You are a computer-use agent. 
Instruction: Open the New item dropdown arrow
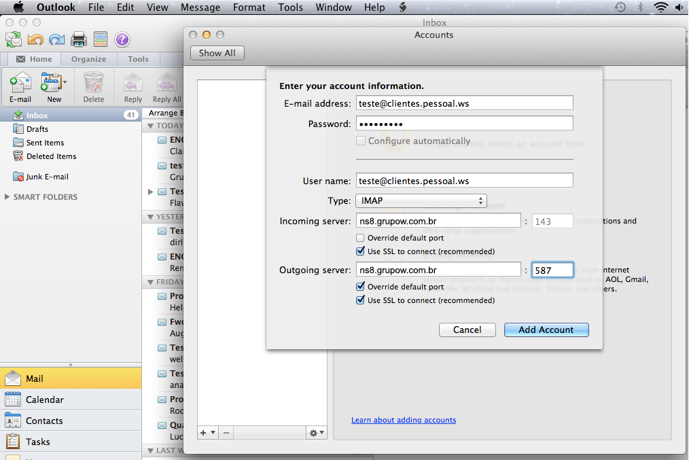pos(65,82)
